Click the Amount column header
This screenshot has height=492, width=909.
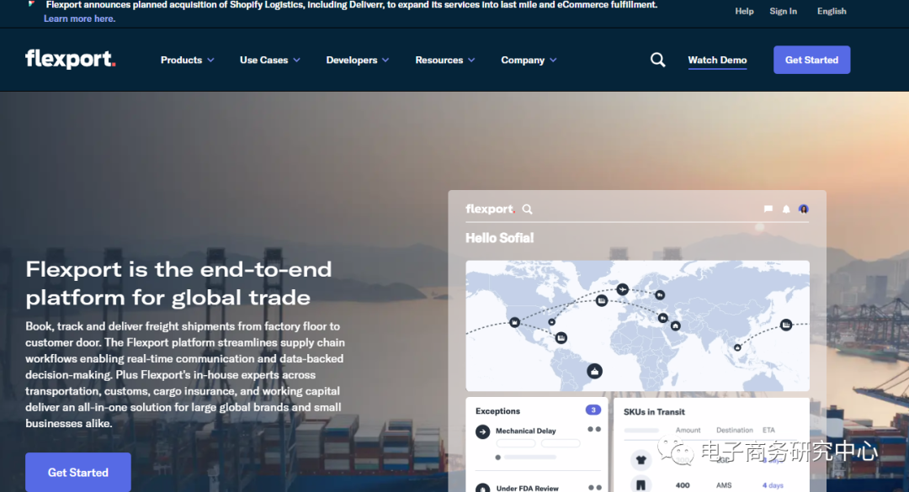[688, 430]
